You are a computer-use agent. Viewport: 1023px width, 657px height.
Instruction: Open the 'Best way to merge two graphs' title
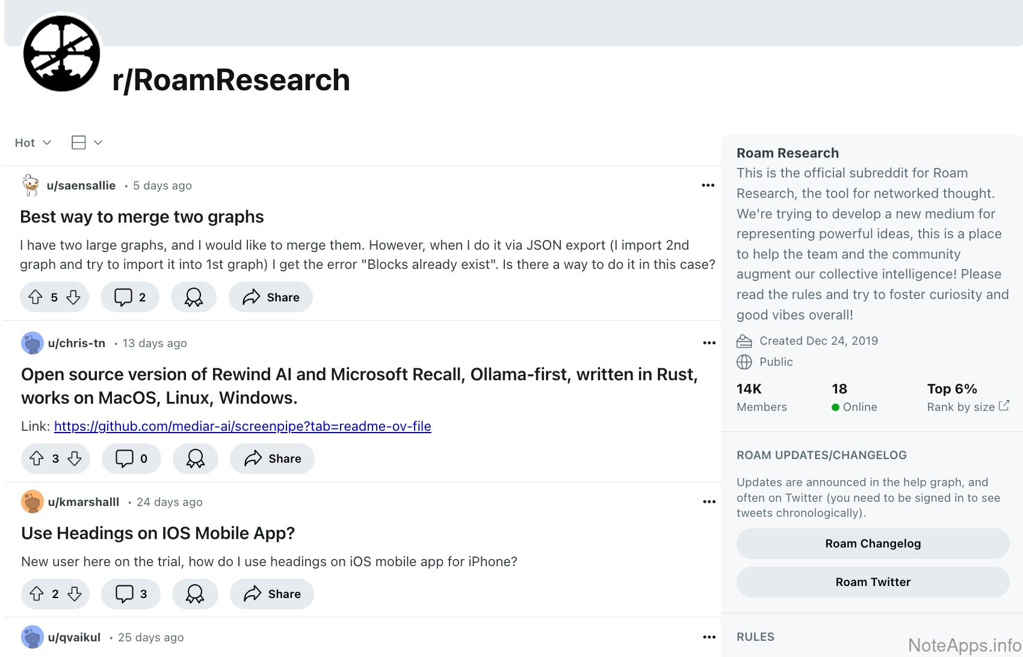142,217
